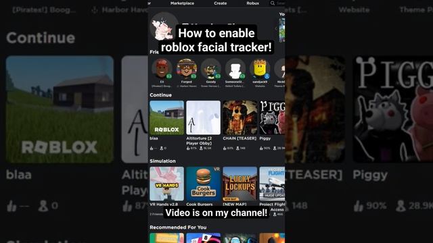Click the 'Cook Burgers' title text
433x243 pixels.
(200, 205)
